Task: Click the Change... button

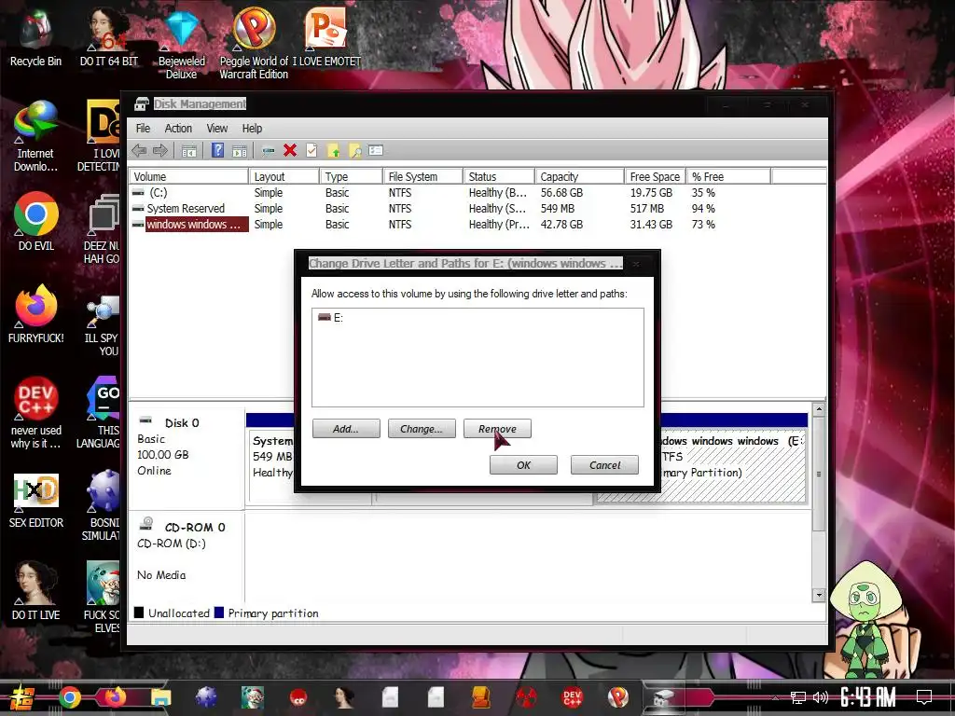Action: tap(422, 429)
